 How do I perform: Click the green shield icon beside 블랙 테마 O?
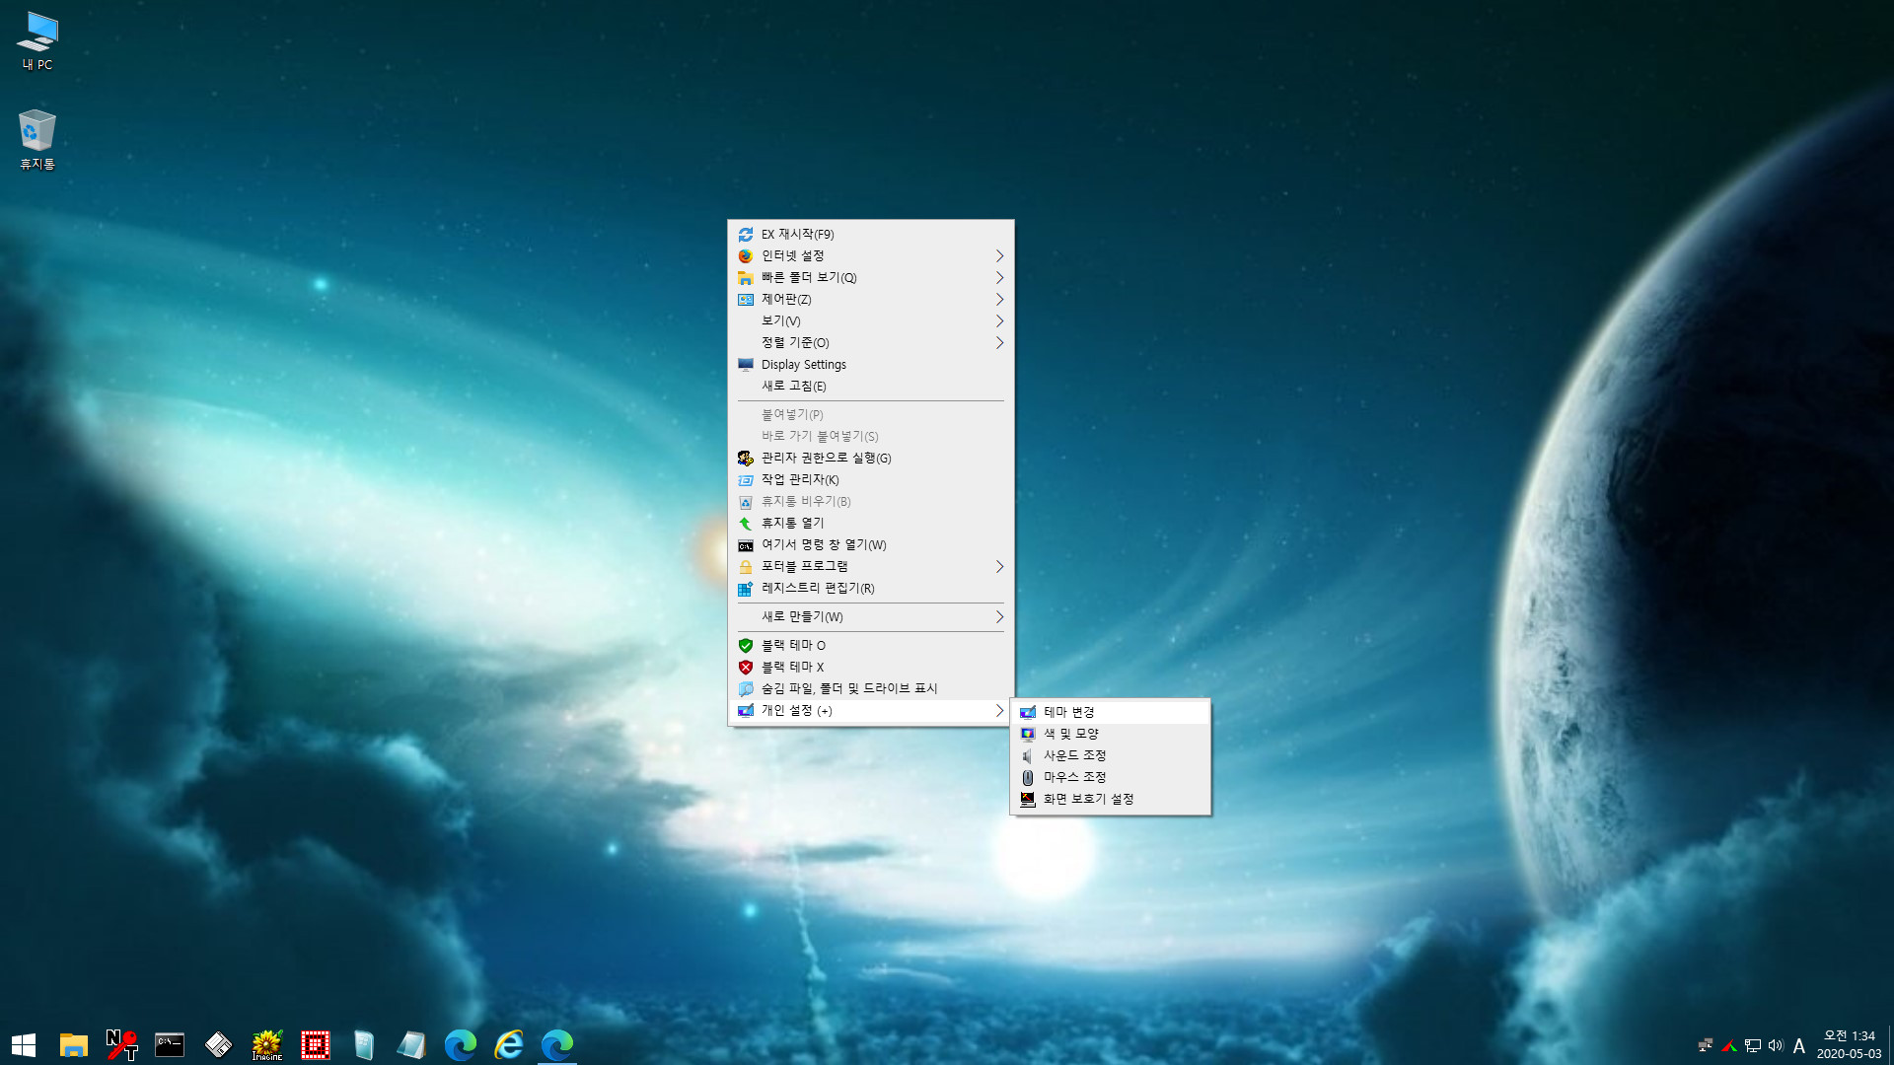click(746, 646)
